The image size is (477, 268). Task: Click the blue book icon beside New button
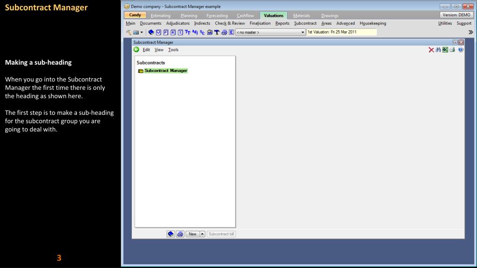pos(170,234)
